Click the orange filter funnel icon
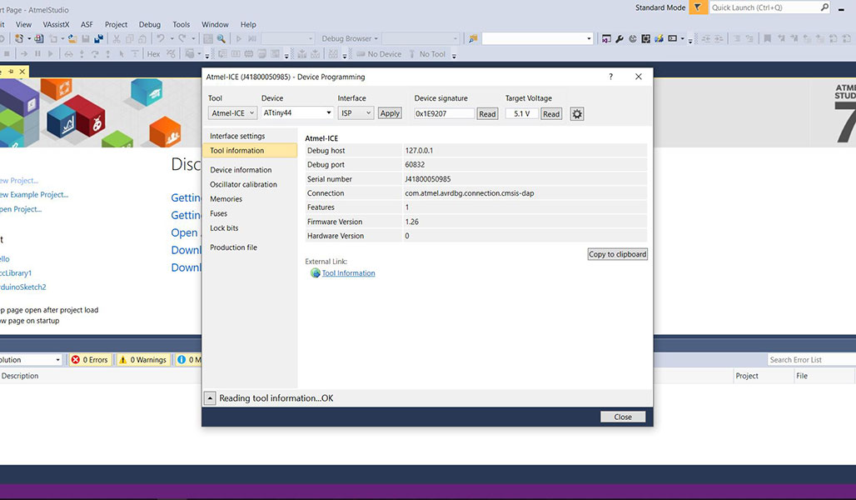The width and height of the screenshot is (856, 500). pos(698,7)
